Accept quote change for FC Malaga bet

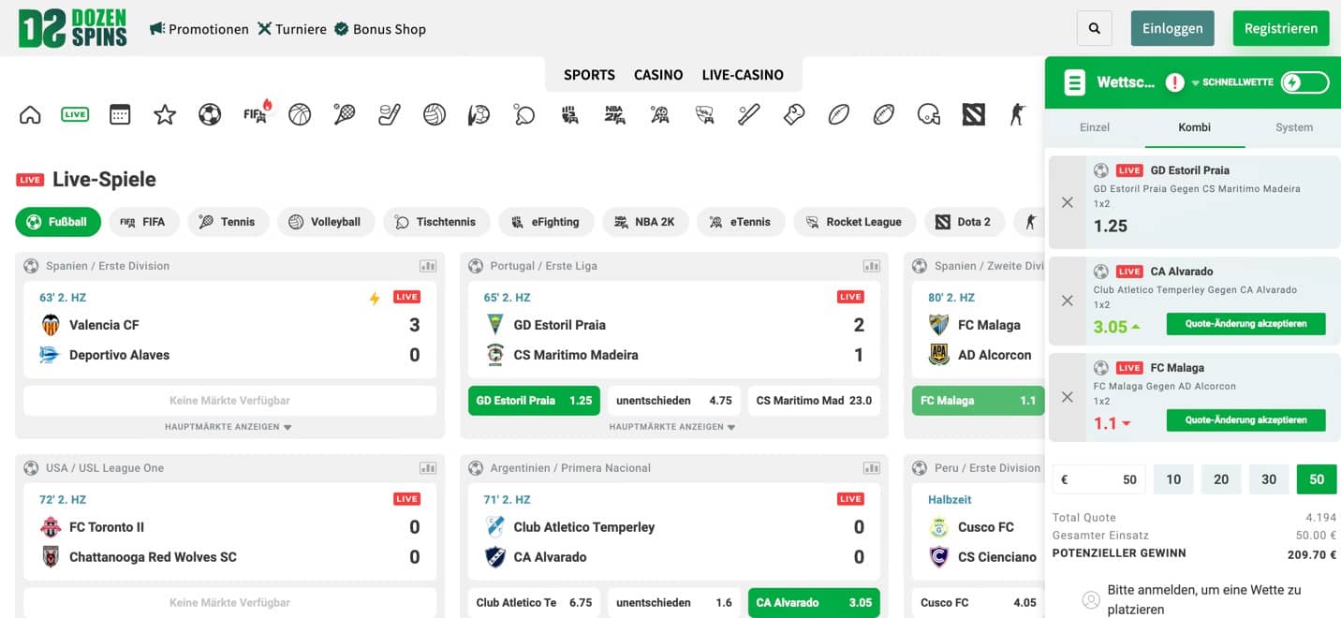[1245, 420]
